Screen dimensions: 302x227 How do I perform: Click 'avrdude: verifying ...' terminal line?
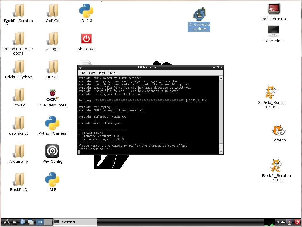click(x=97, y=107)
